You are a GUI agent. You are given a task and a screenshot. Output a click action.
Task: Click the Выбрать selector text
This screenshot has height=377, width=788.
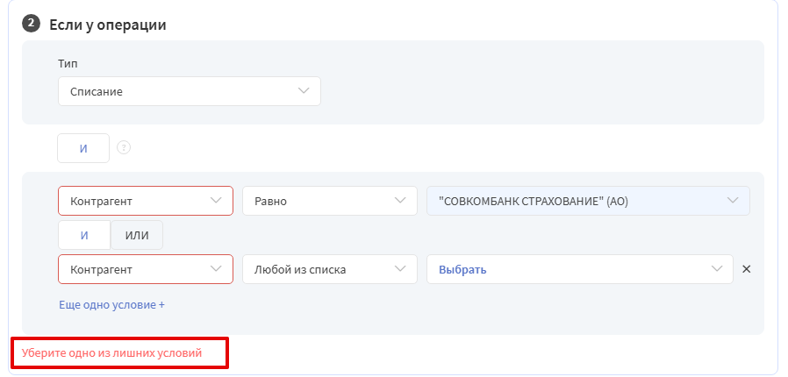pyautogui.click(x=462, y=269)
